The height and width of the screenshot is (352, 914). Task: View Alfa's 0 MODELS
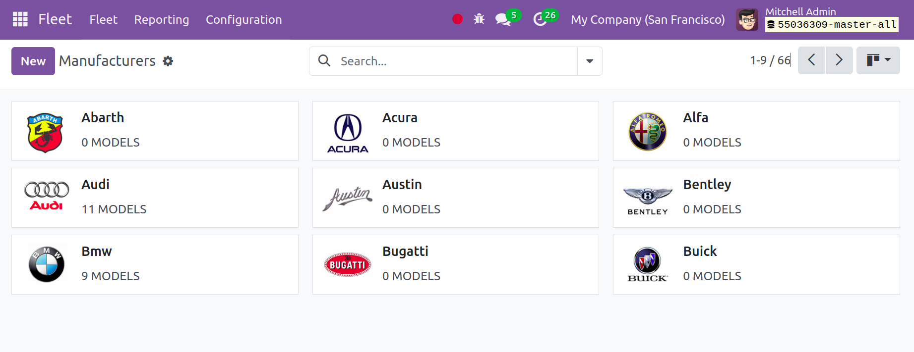pyautogui.click(x=712, y=143)
